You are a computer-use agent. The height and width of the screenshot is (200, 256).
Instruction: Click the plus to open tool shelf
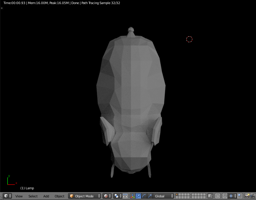coord(2,8)
